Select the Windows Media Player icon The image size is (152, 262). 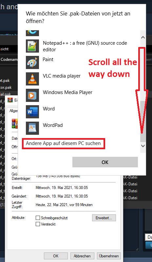click(x=32, y=95)
